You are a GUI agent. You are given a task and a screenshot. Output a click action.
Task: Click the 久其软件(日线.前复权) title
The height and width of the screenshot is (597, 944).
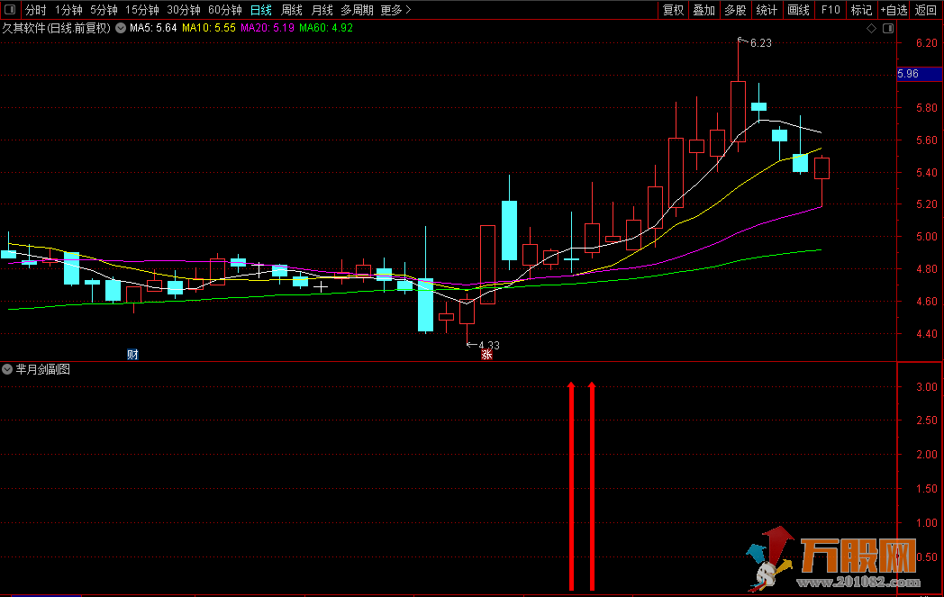(57, 28)
